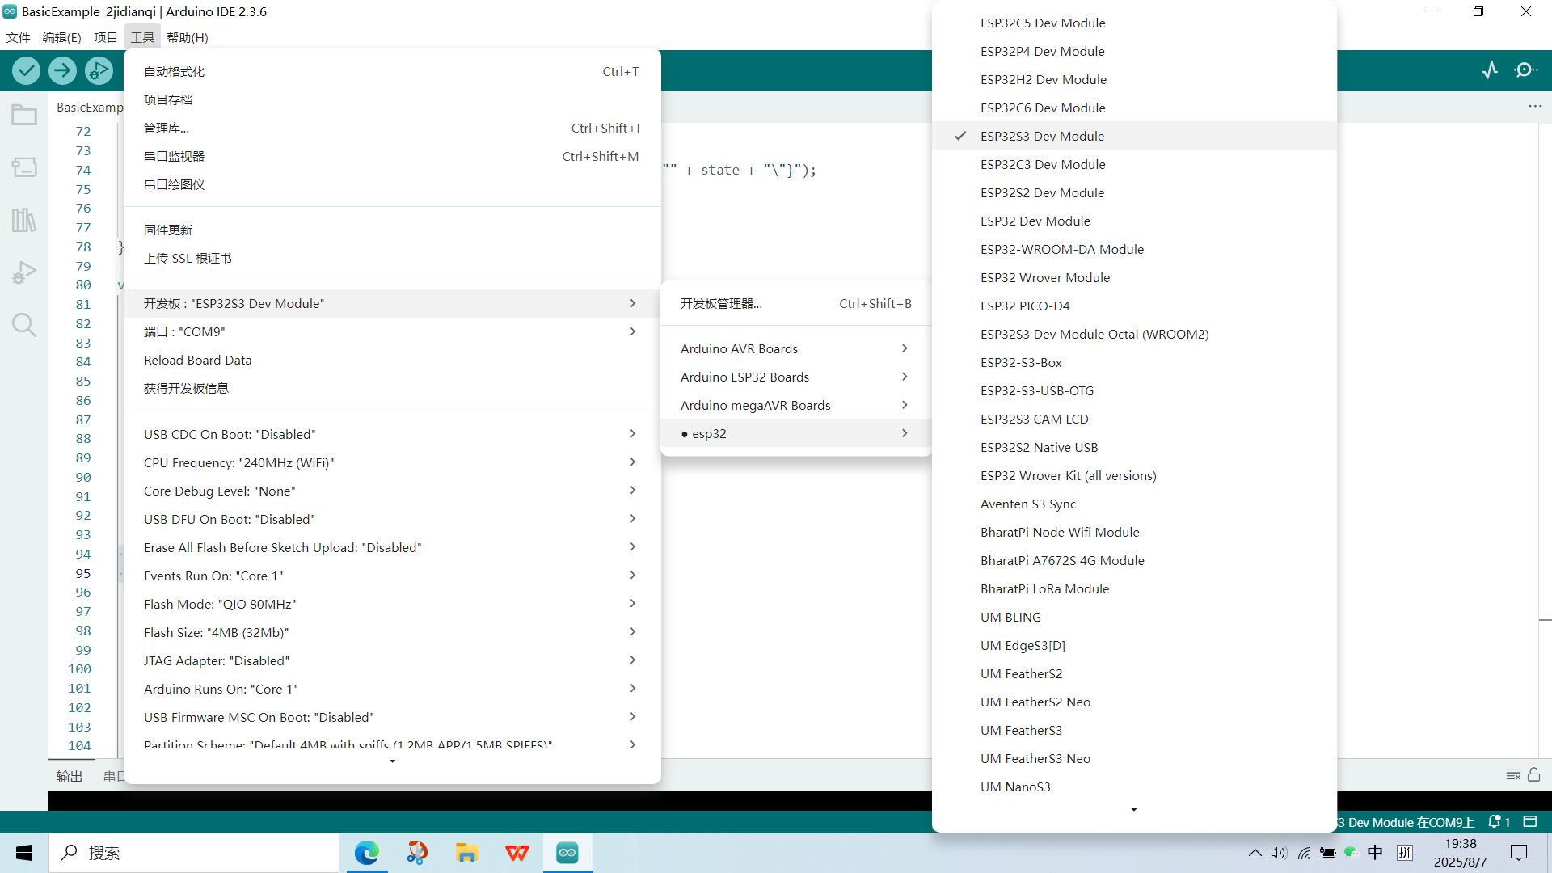Switch to Arduino IDE taskbar icon
Screen dimensions: 1552x873
(x=567, y=853)
